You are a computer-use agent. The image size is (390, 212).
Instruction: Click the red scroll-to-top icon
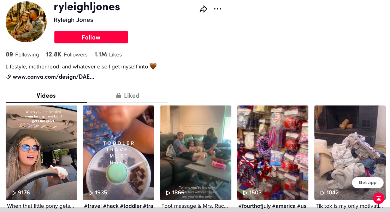coord(379,198)
